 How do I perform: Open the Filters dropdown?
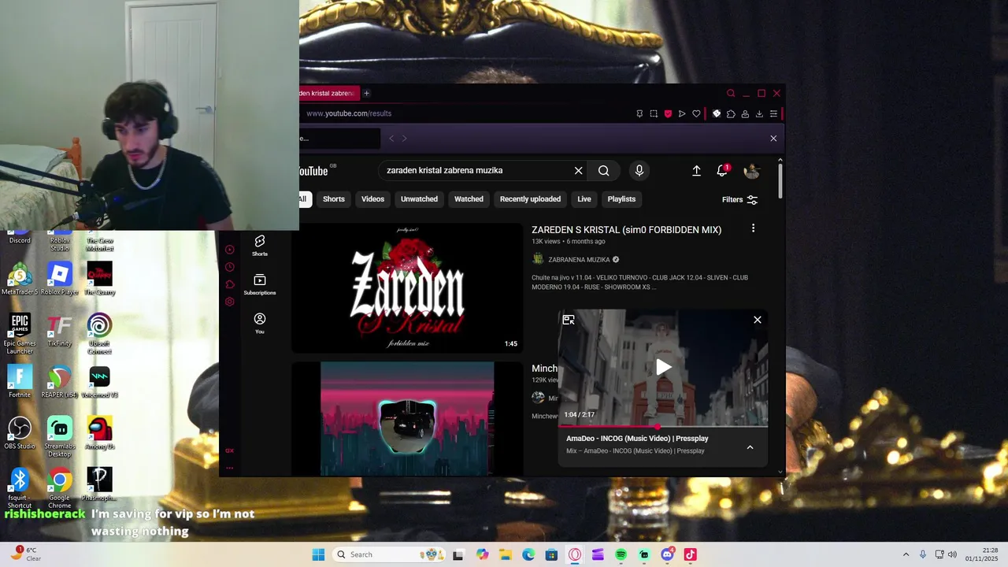pos(740,199)
